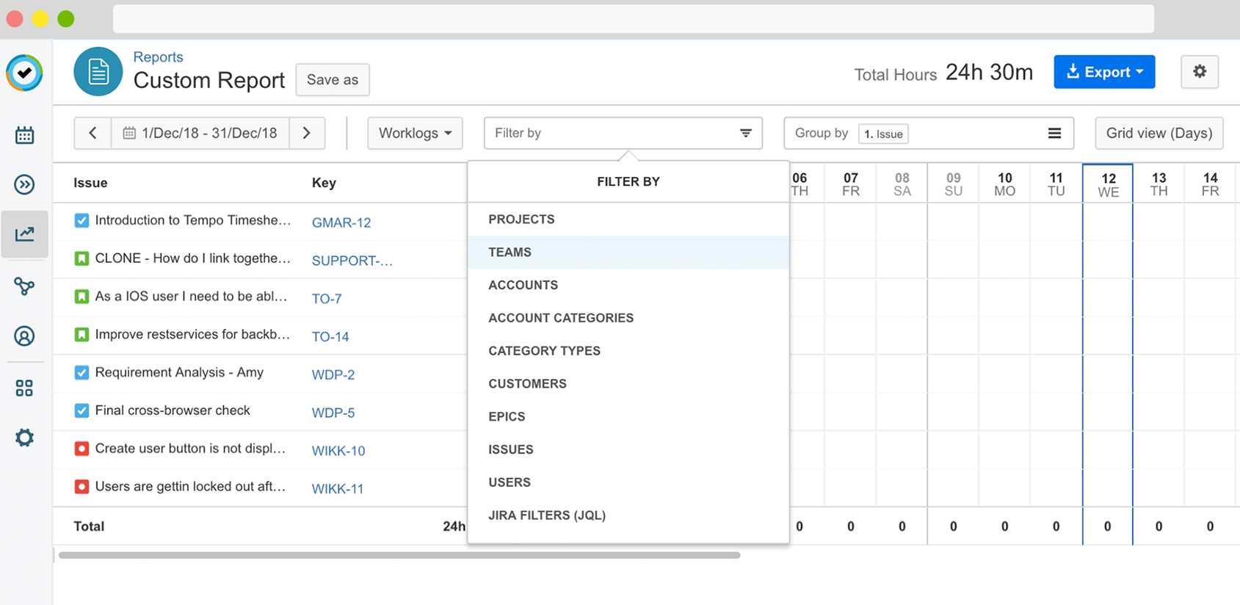
Task: Click the 1. Issue grouping tag
Action: 883,134
